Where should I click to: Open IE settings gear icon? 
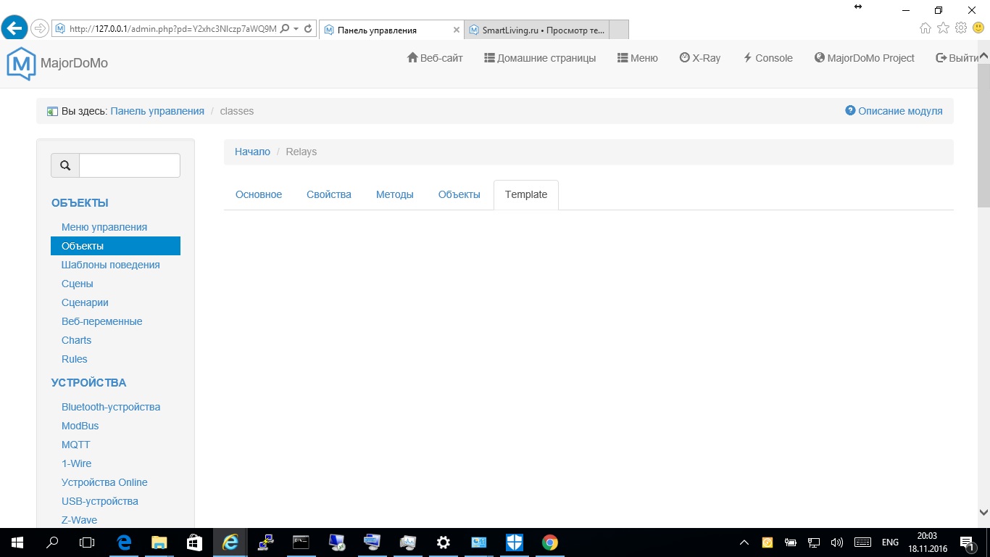coord(961,28)
